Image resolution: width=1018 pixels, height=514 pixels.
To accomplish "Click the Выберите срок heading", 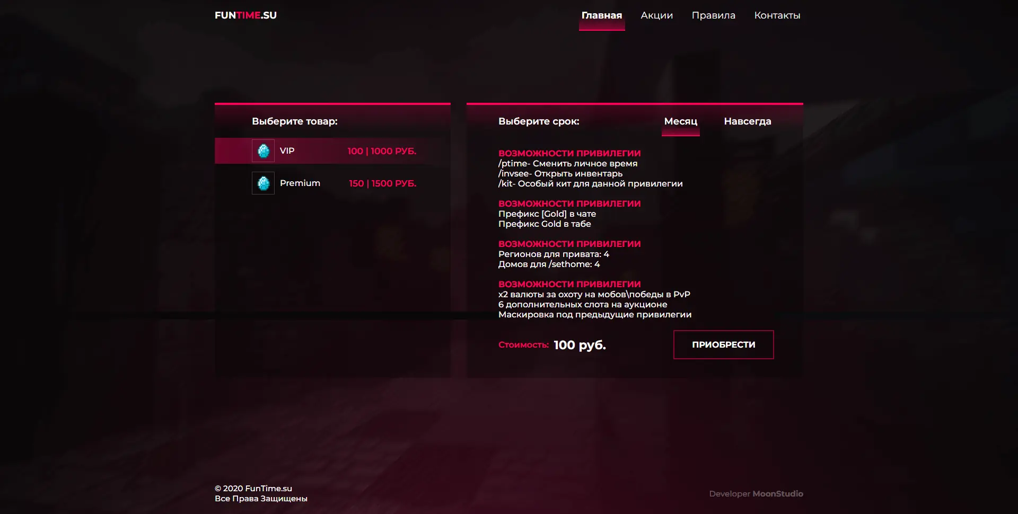I will pos(538,121).
